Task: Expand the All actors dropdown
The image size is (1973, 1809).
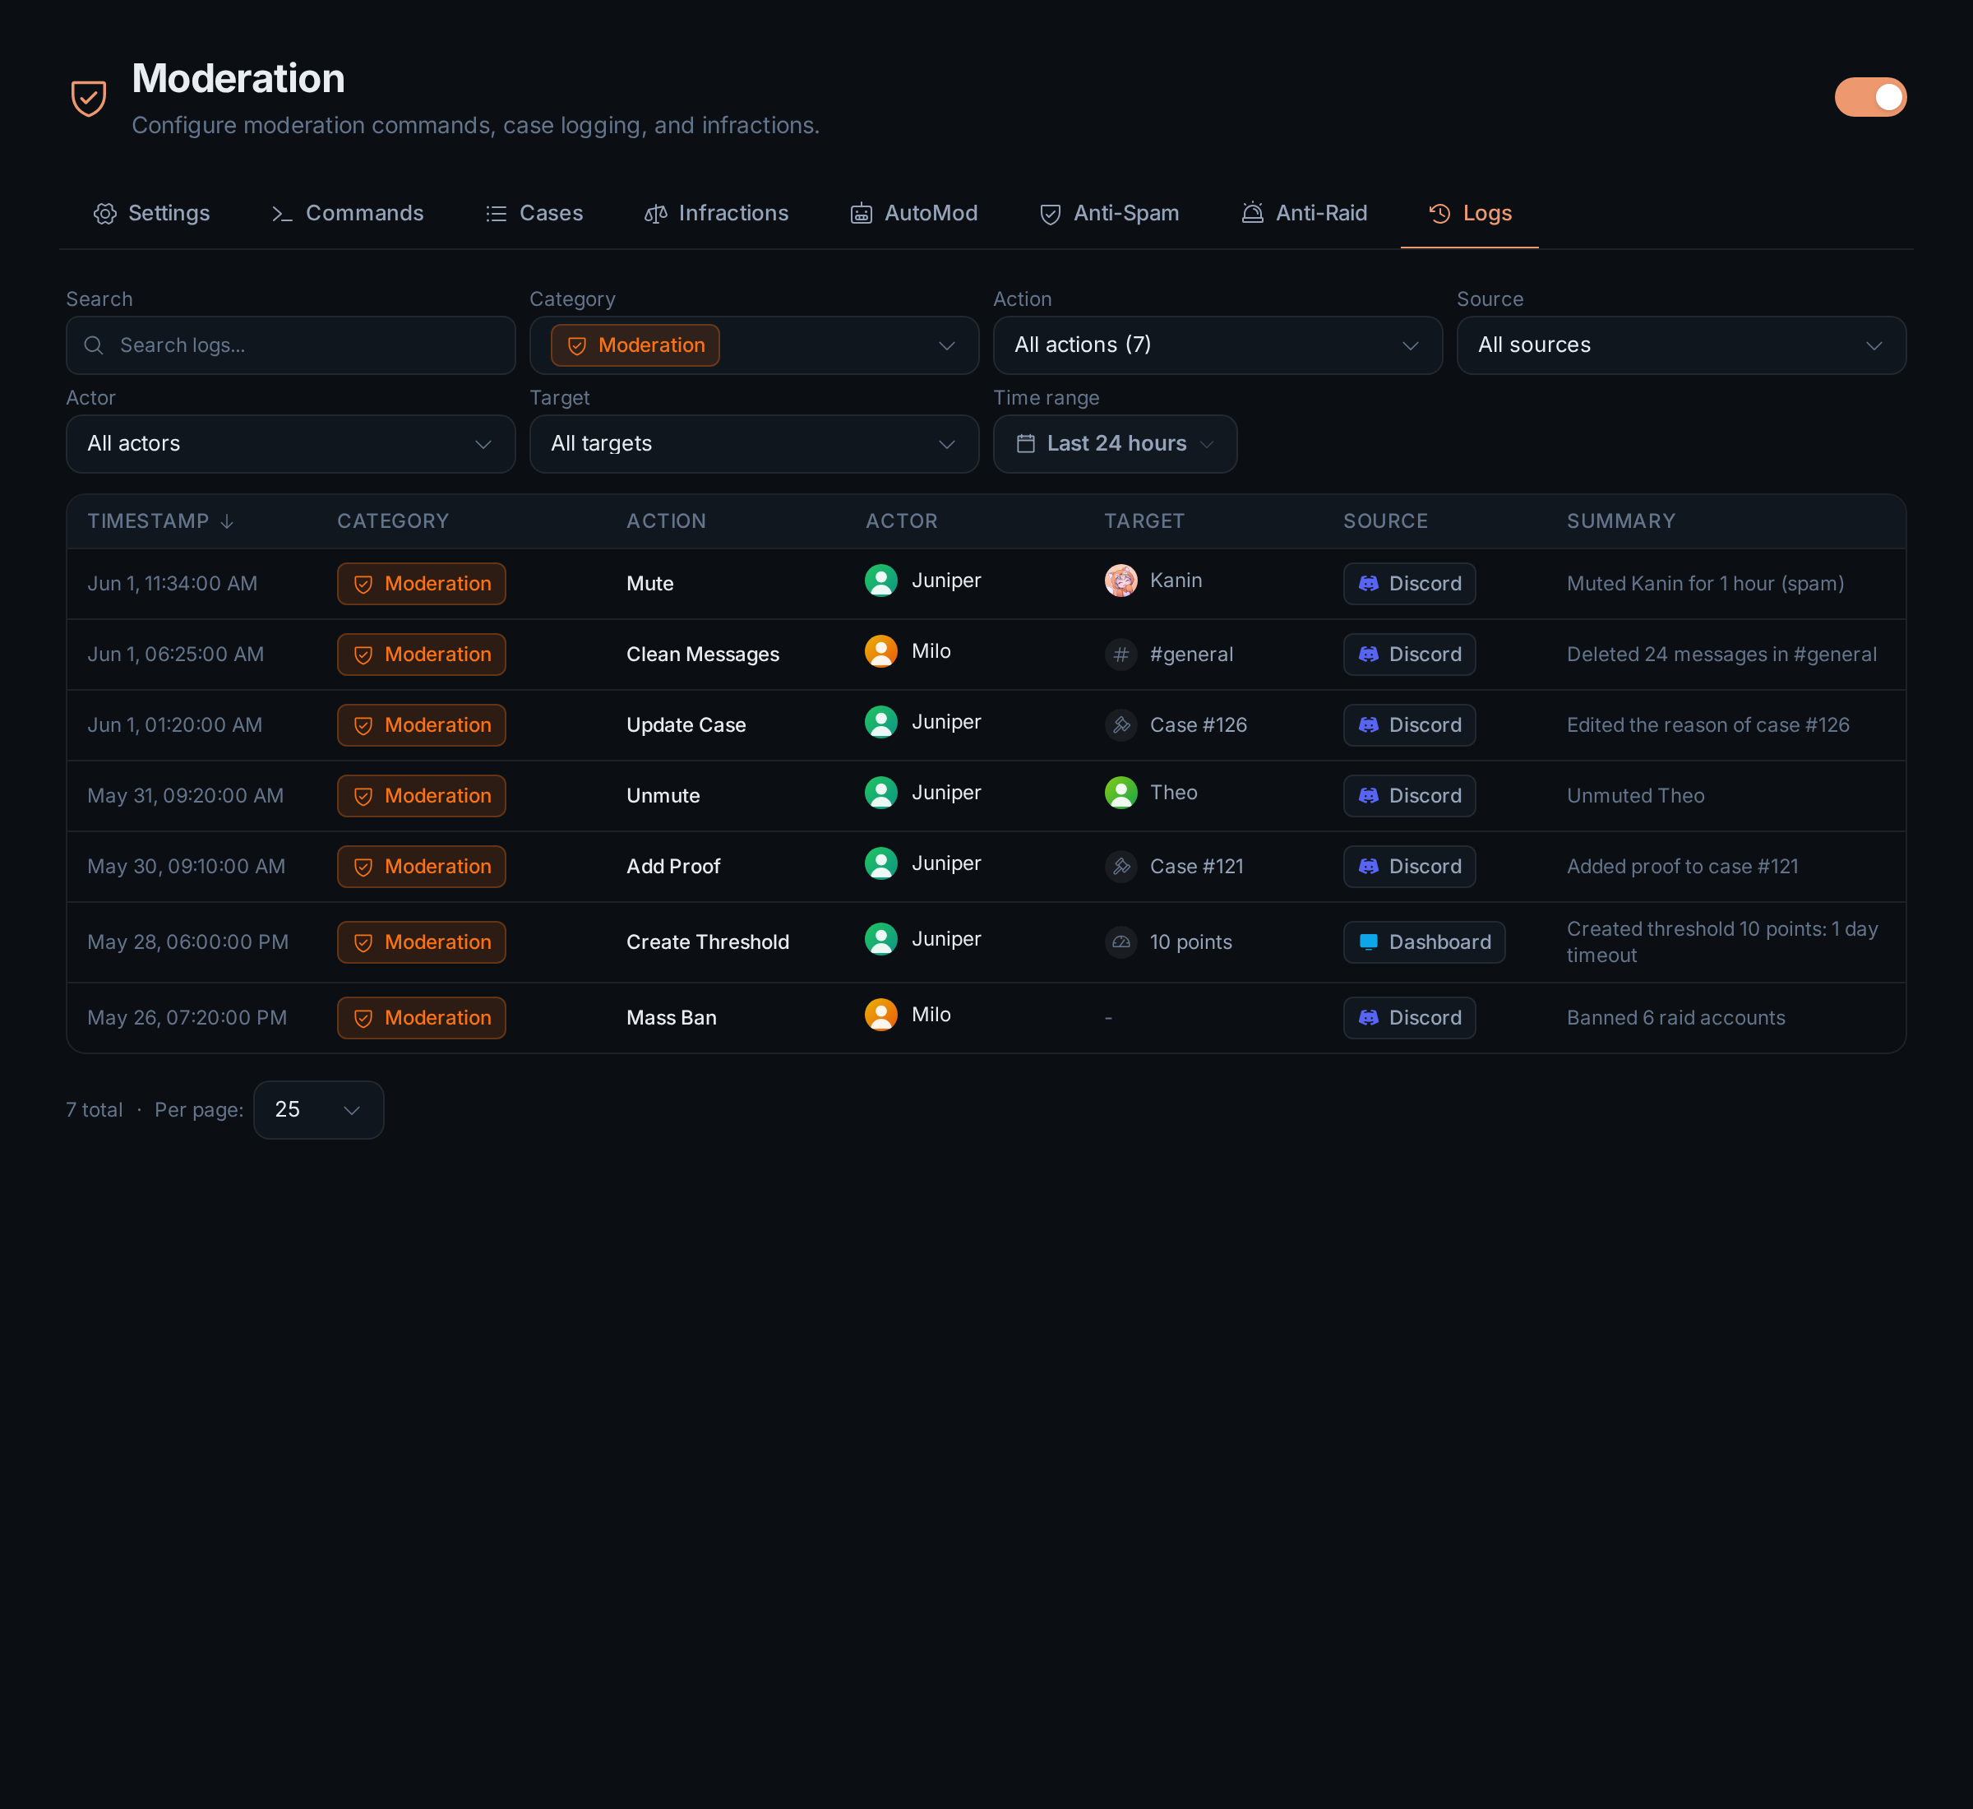Action: click(291, 444)
